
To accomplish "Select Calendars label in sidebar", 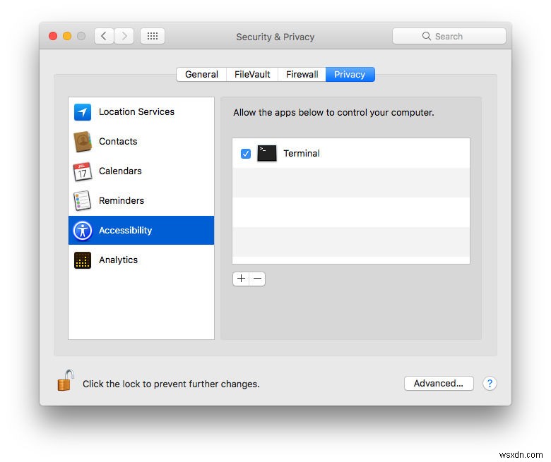I will tap(120, 171).
